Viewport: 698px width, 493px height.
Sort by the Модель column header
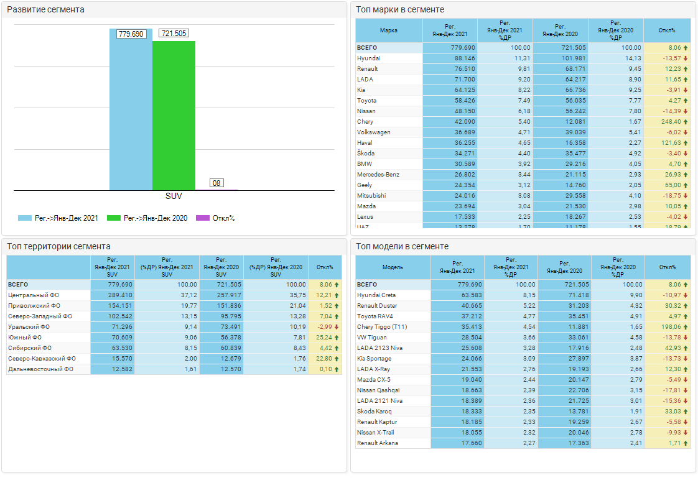(393, 267)
